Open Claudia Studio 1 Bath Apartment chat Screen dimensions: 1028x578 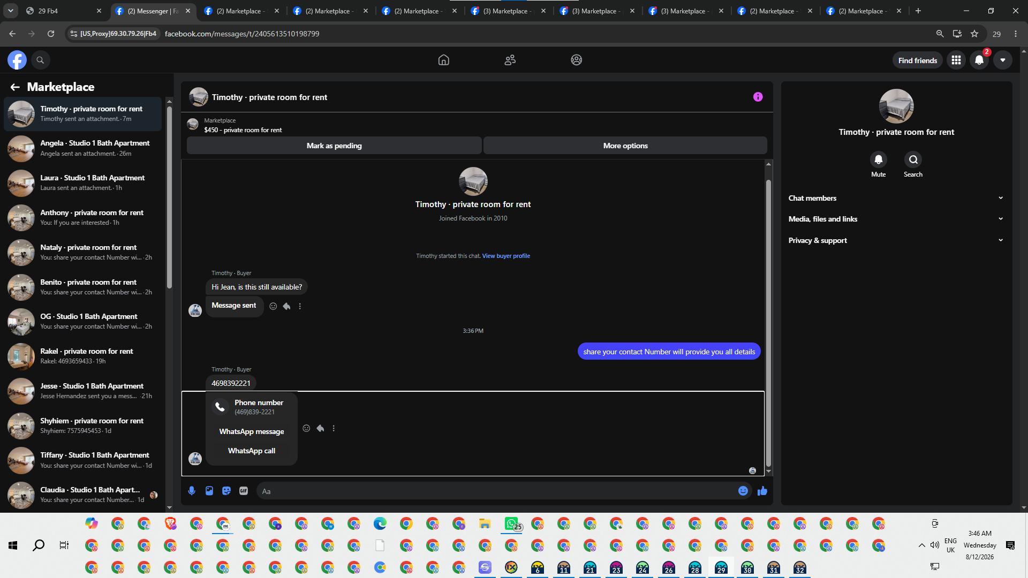[83, 495]
